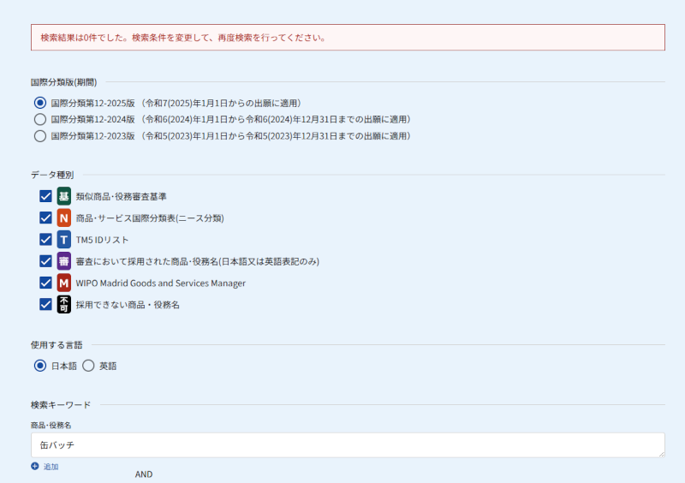Click the red M WIPO Madrid icon

pos(64,283)
